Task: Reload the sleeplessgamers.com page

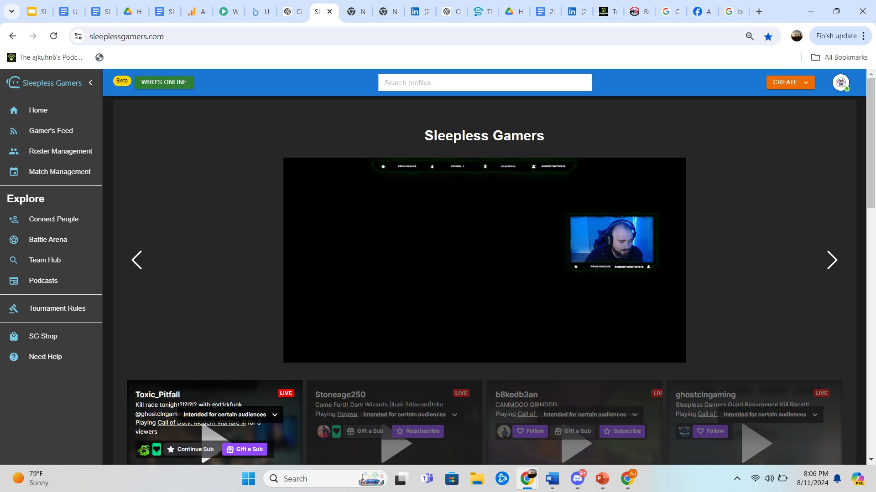Action: 54,36
